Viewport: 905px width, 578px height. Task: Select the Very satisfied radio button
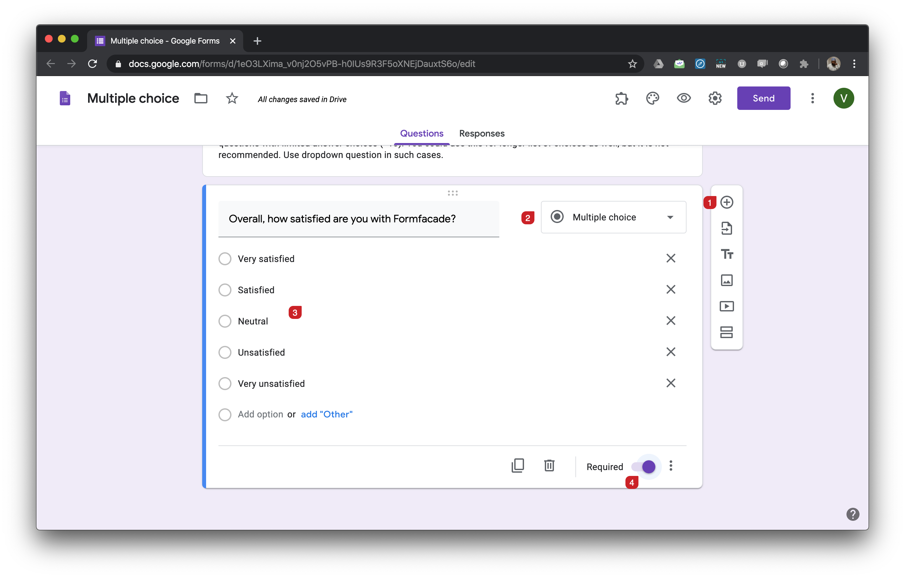coord(225,258)
